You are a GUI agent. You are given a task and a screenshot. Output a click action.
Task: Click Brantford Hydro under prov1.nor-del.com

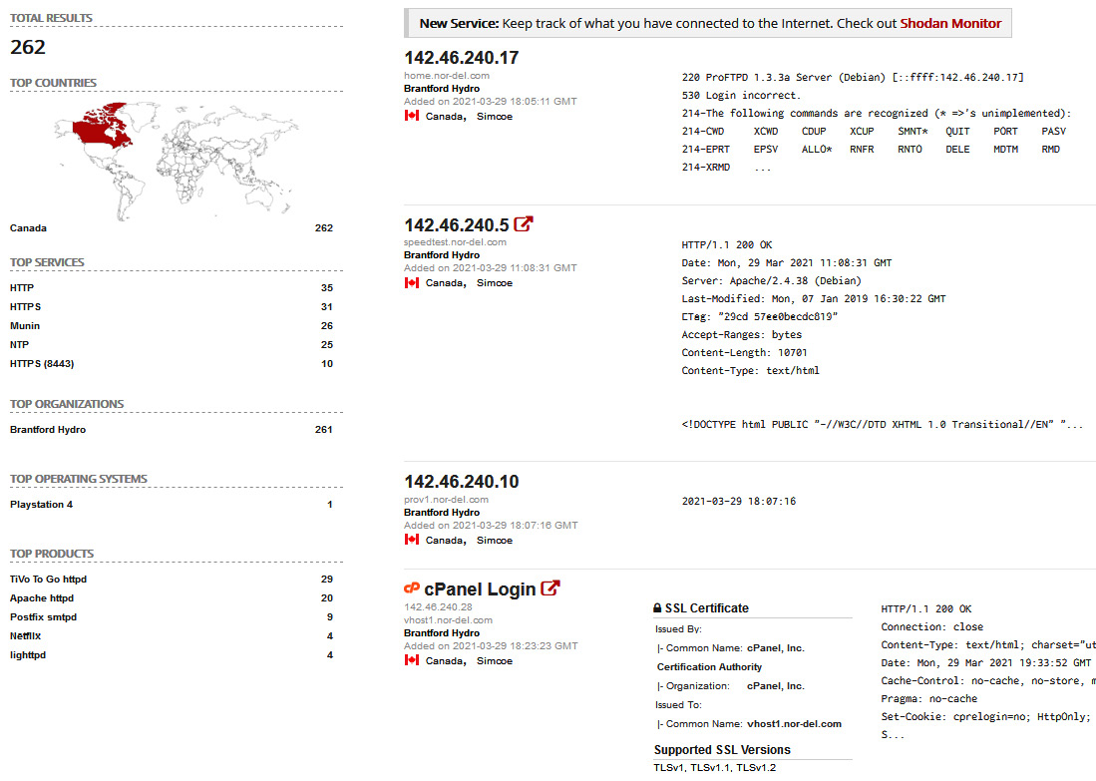tap(442, 512)
